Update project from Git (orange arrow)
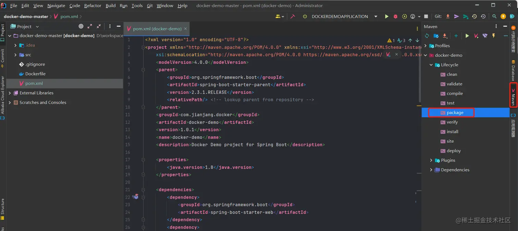The width and height of the screenshot is (518, 231). click(x=448, y=16)
